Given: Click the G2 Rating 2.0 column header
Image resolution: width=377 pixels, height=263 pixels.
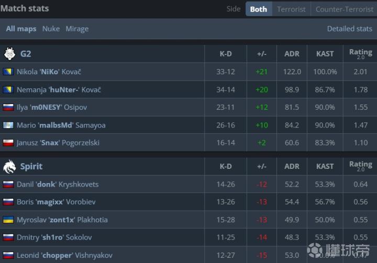Looking at the screenshot, I should [x=360, y=53].
